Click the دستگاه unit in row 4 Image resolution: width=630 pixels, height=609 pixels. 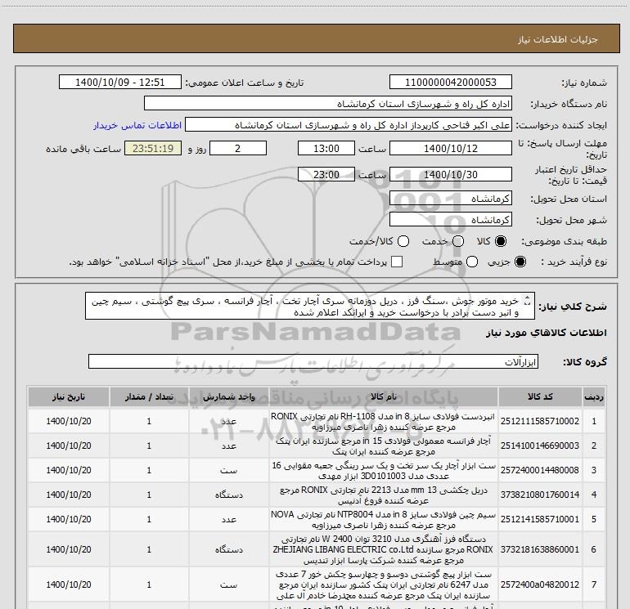point(228,495)
